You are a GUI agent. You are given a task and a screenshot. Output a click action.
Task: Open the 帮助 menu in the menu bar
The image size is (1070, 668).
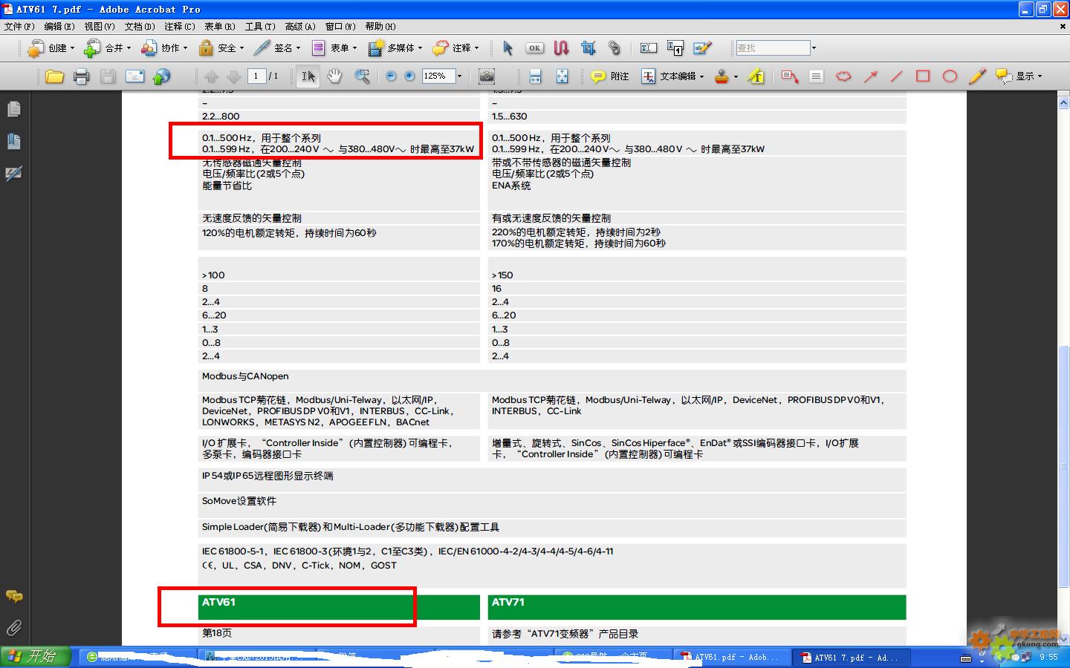click(x=380, y=27)
